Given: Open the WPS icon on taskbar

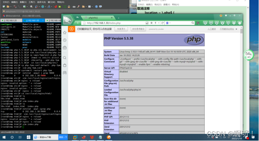Looking at the screenshot, I should (92, 137).
